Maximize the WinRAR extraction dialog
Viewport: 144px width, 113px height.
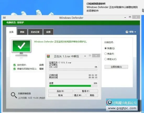click(x=90, y=56)
